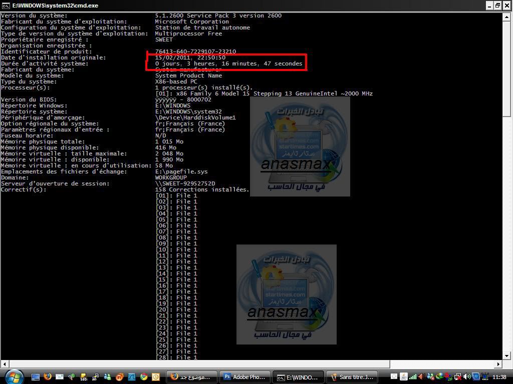This screenshot has width=513, height=384.
Task: Open Windows Live Messenger quick launch icon
Action: tap(108, 376)
